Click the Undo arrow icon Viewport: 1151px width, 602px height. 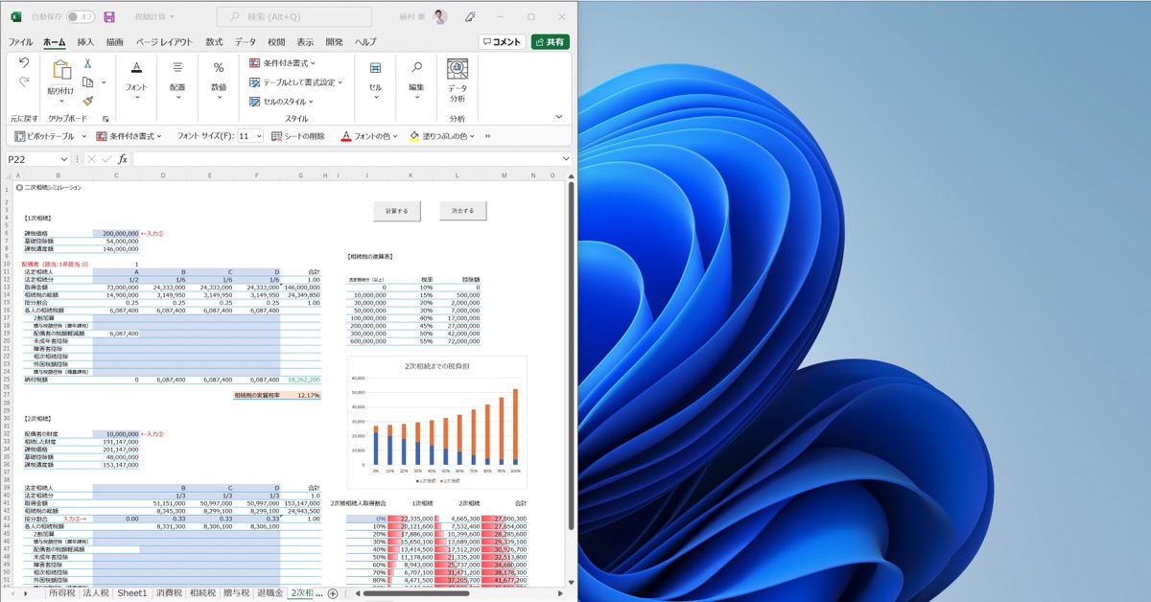click(24, 63)
